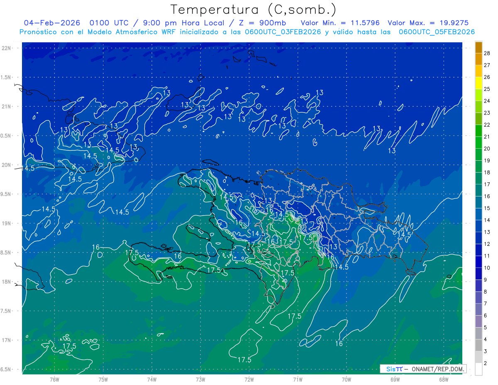Pick the color bar segment between 14 and 15
Screen dimensions: 498x385
pos(479,214)
